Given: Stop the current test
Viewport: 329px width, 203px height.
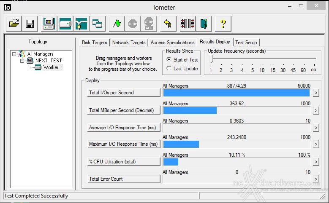Looking at the screenshot, I should click(x=133, y=24).
